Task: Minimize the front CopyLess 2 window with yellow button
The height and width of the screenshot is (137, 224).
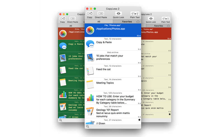Action: [x=91, y=9]
